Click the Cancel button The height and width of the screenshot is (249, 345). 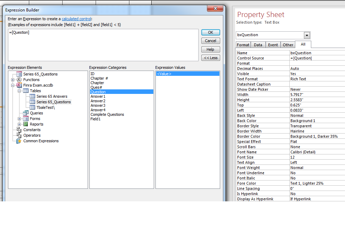click(210, 41)
